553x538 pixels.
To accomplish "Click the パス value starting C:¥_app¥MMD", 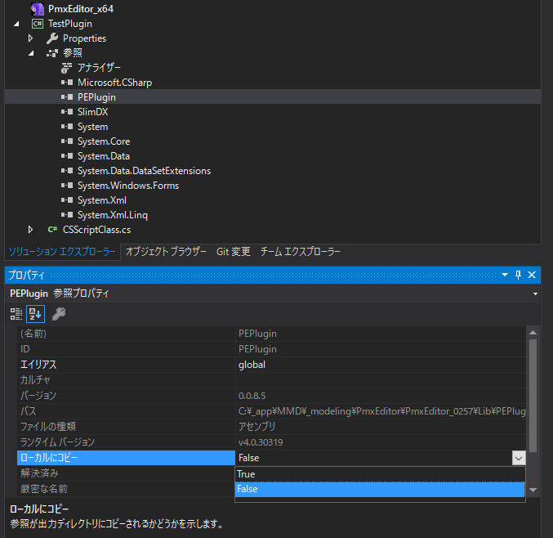I will pos(382,411).
